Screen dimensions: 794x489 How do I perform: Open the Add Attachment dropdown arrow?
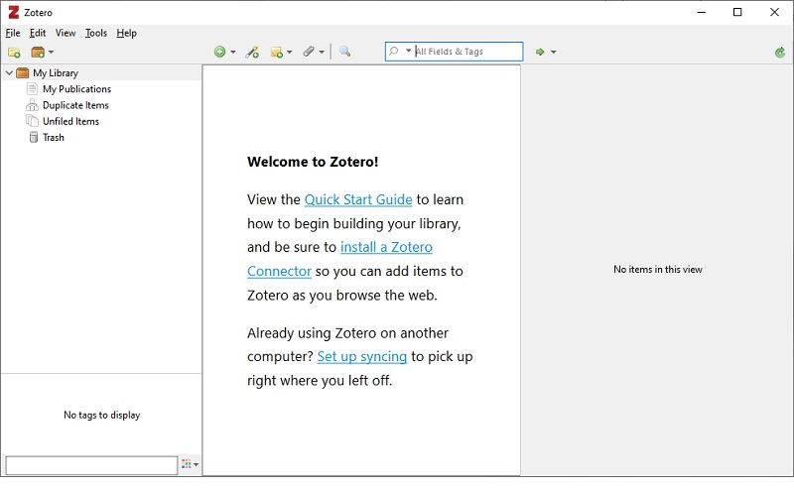322,53
